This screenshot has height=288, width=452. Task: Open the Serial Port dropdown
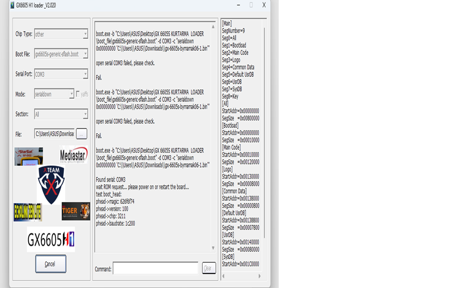(x=85, y=74)
